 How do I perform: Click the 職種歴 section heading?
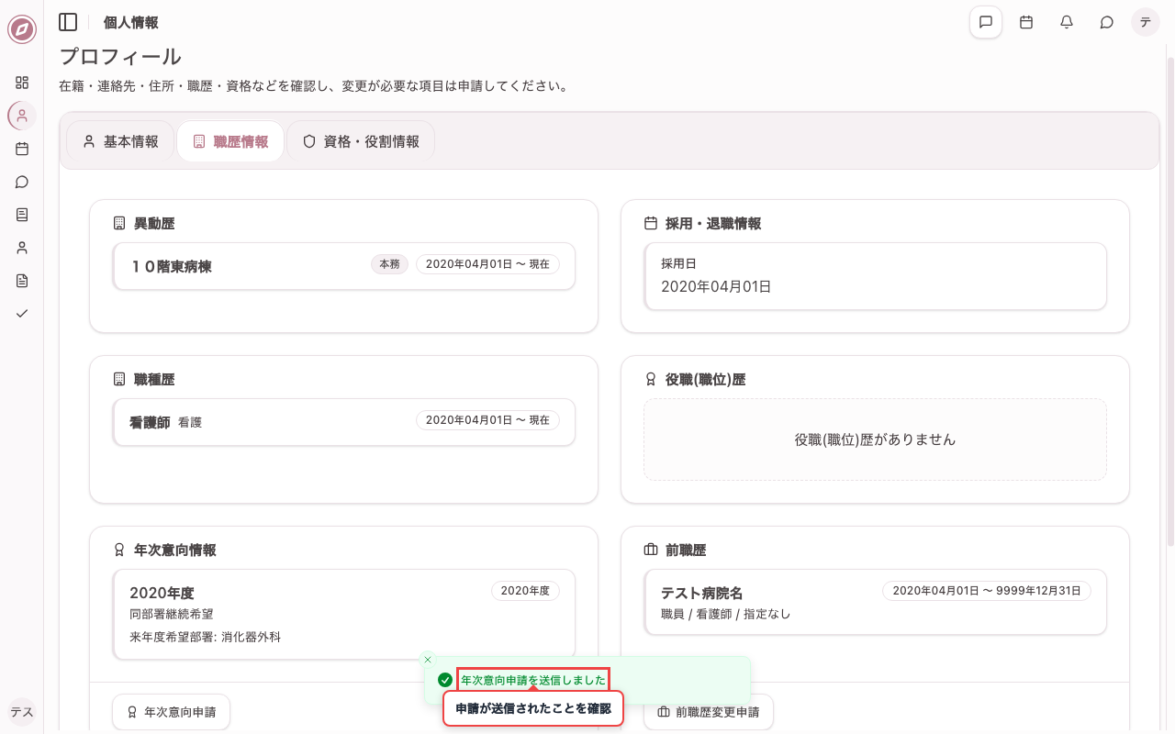154,379
